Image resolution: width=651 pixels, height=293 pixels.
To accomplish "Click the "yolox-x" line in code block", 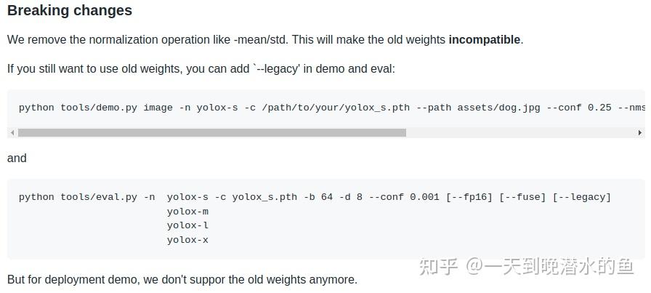I will (x=187, y=240).
